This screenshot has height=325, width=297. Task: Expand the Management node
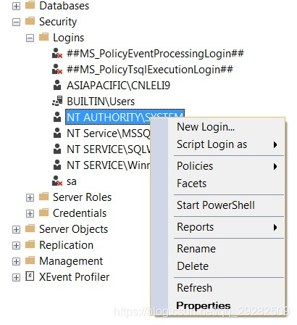click(16, 262)
